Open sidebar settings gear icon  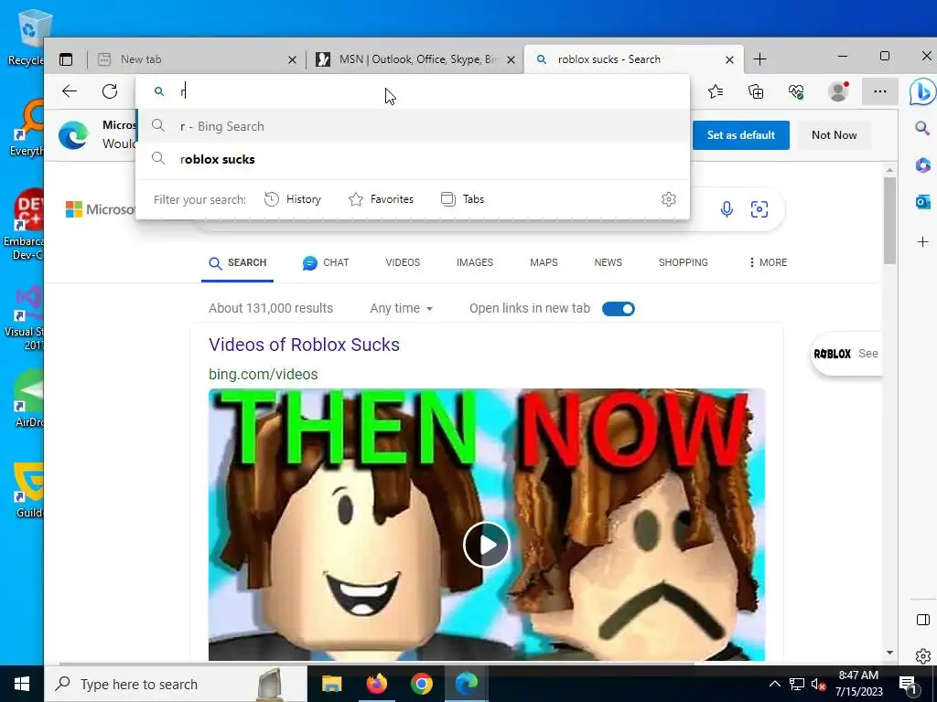(x=922, y=656)
